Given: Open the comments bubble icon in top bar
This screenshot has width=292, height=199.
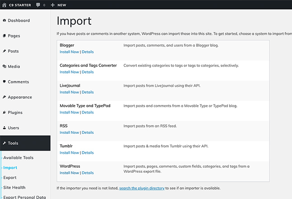Looking at the screenshot, I should (38, 5).
